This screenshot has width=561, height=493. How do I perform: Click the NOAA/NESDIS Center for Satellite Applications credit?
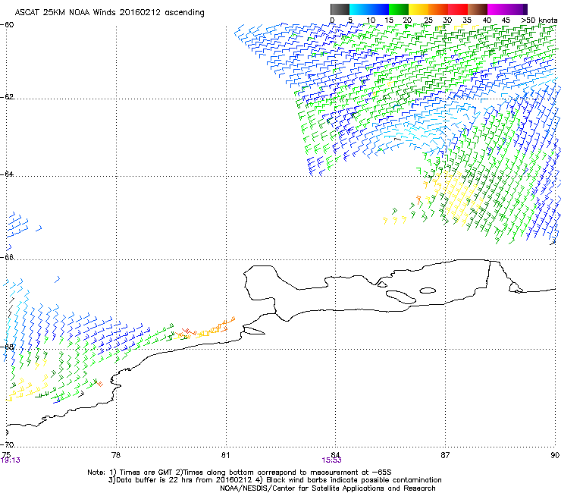[x=328, y=488]
